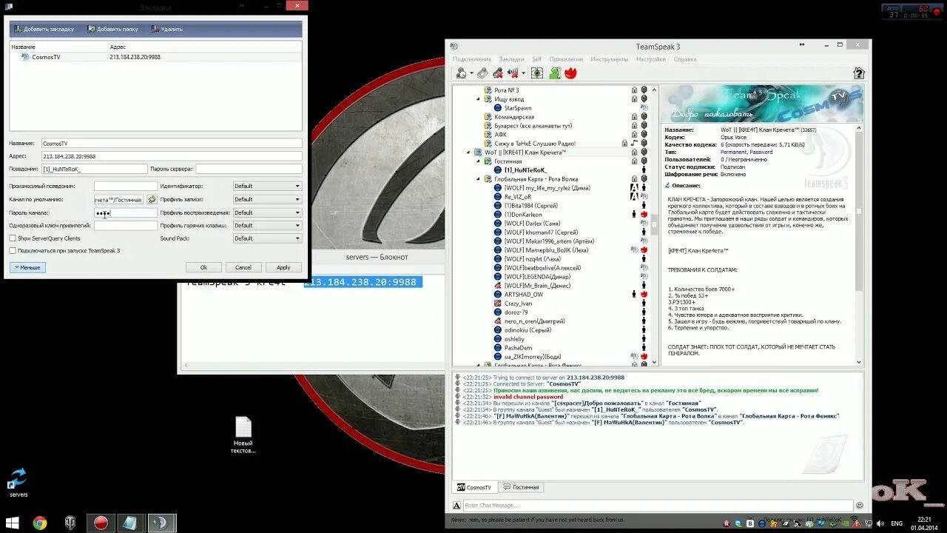Click Добавить папку in bookmarks dialog

112,29
